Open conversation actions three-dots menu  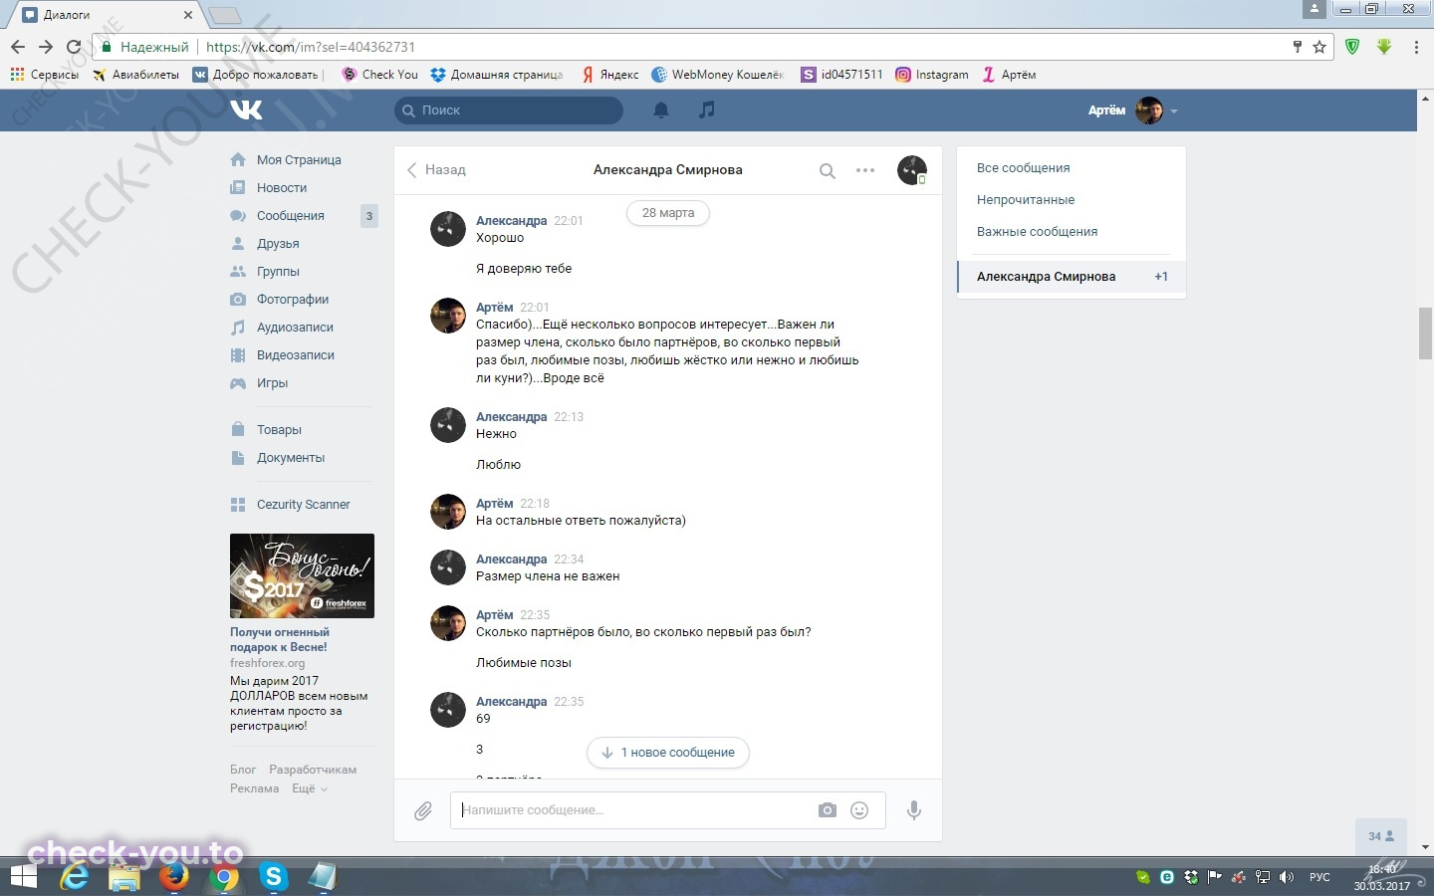(865, 170)
